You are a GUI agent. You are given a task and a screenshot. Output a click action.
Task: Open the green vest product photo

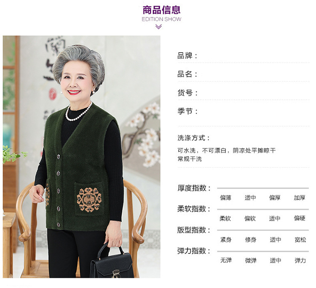[x=82, y=157]
